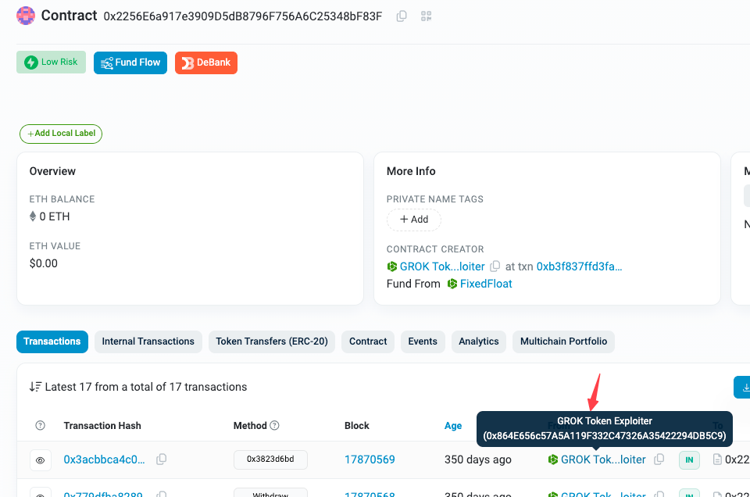Open transaction hash 0x3acbbca4c0...
The height and width of the screenshot is (497, 750).
[x=104, y=459]
